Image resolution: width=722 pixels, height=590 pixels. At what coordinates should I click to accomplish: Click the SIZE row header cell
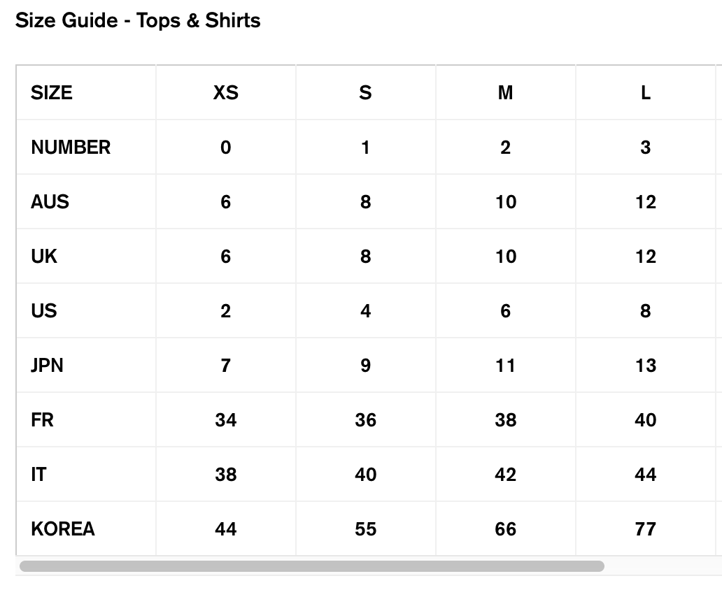tap(52, 92)
